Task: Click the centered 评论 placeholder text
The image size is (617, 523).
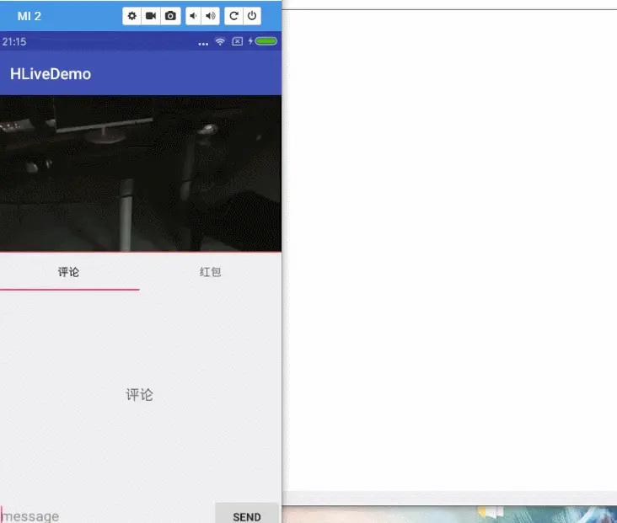Action: (x=139, y=395)
